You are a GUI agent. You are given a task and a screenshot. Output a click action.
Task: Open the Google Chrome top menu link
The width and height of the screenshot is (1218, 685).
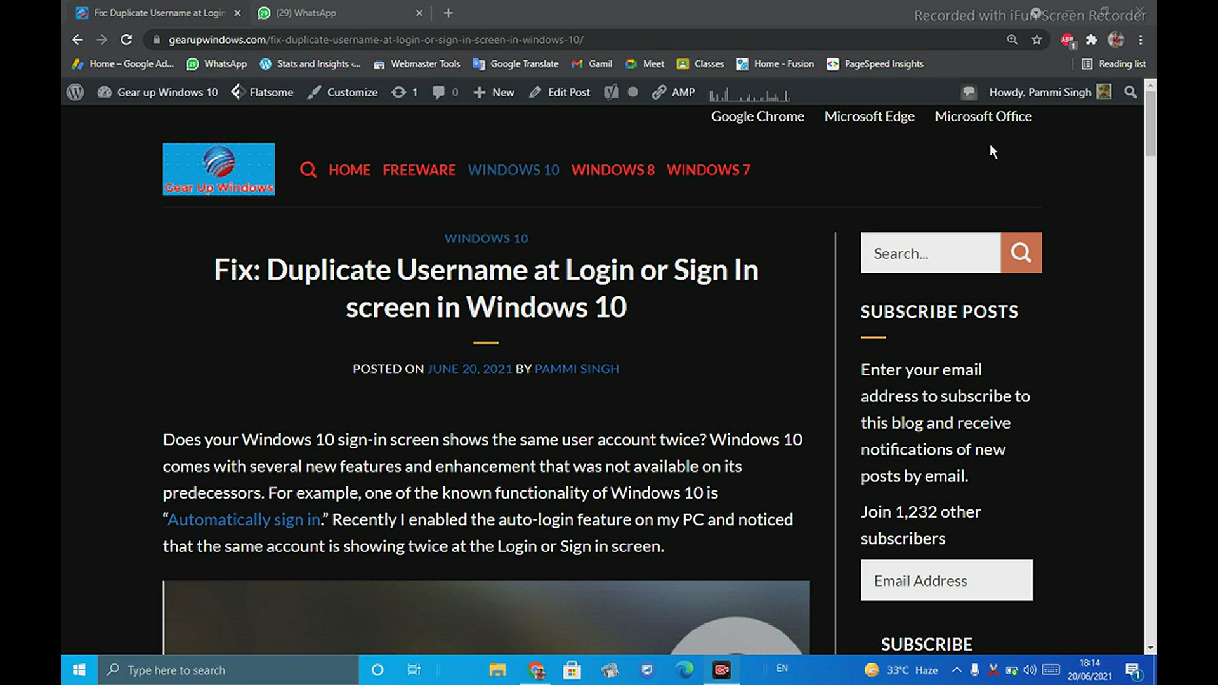(x=757, y=117)
